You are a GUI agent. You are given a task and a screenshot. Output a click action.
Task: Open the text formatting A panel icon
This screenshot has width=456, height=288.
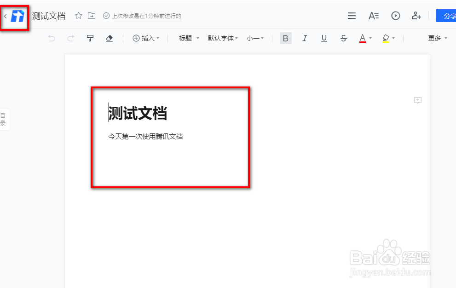tap(374, 16)
